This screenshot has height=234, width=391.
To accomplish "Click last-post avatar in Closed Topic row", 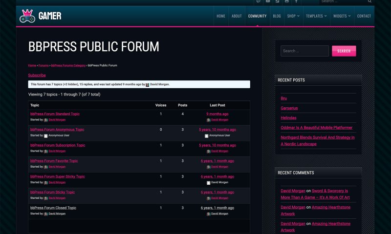I will 209,214.
